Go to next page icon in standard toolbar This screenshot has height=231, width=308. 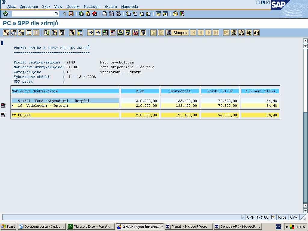click(142, 14)
